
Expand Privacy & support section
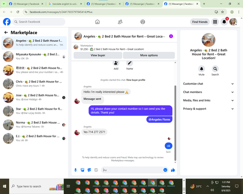(x=208, y=109)
